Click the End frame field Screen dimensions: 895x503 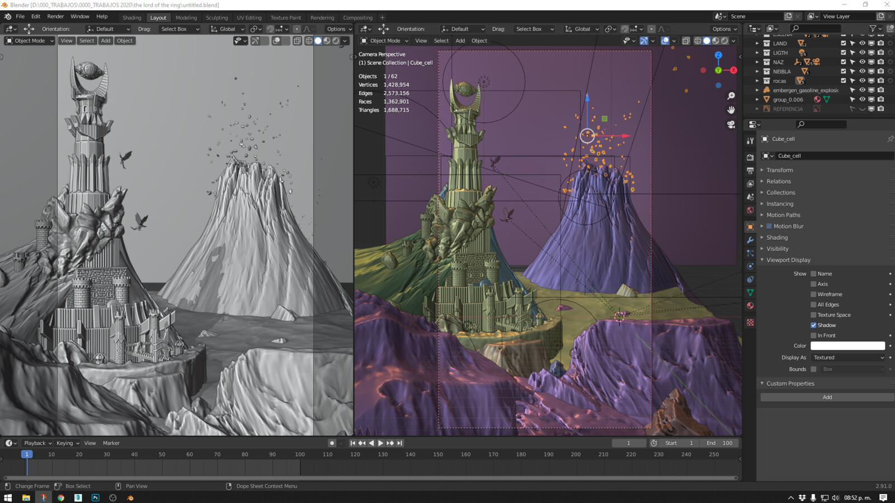tap(719, 443)
